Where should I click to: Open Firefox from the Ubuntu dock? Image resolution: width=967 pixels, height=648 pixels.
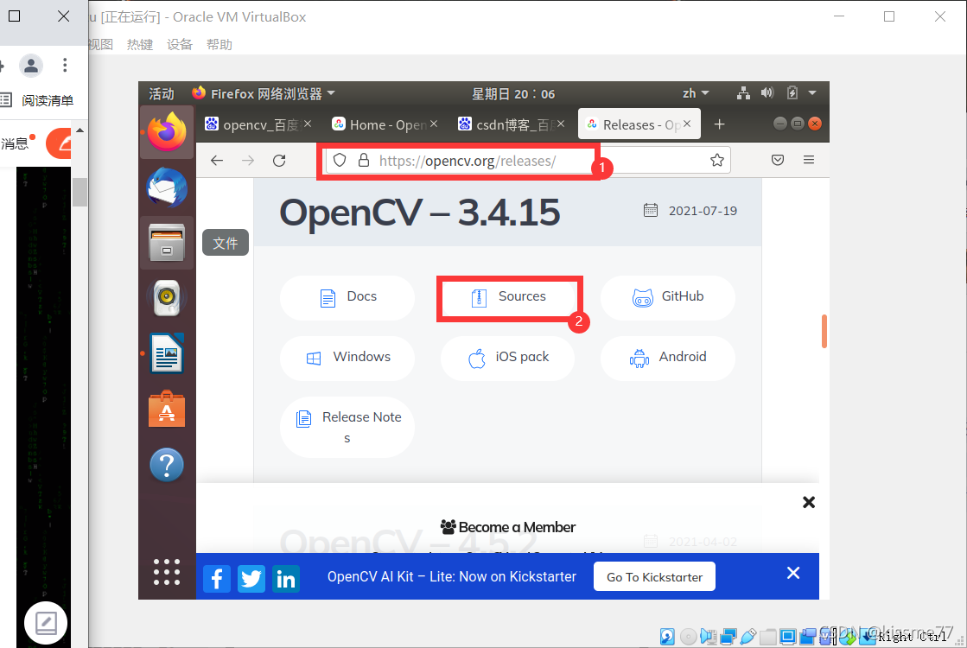tap(167, 132)
